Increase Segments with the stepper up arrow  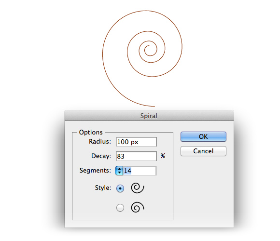tap(119, 169)
